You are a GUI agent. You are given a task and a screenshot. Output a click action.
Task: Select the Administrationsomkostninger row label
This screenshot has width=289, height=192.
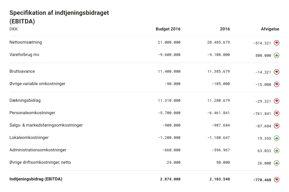[x=38, y=150]
